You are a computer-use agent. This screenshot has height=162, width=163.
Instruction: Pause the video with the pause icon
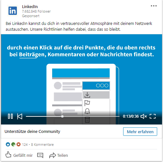10,116
